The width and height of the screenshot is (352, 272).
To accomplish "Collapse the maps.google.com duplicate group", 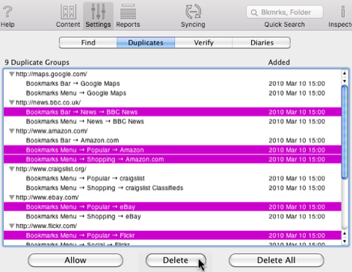I will [x=11, y=74].
